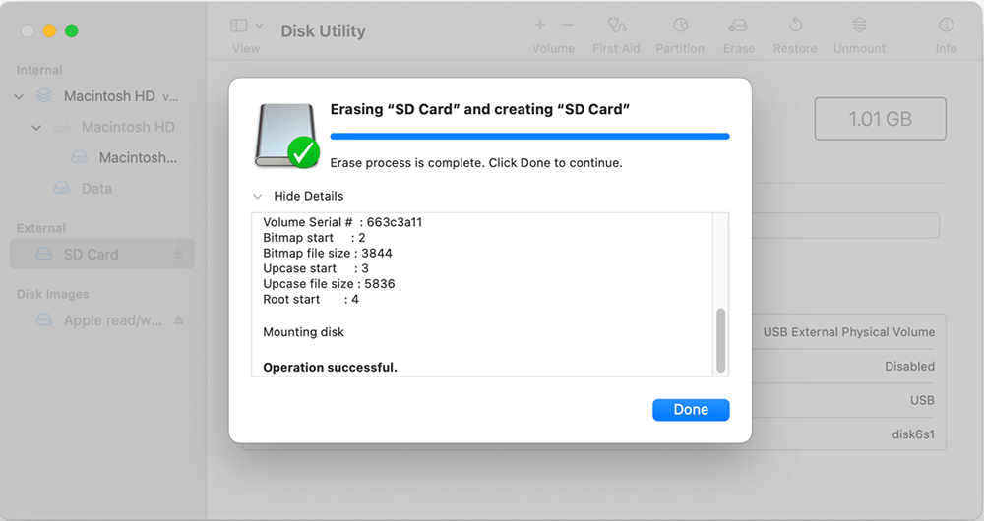Screen dimensions: 984x521
Task: Click the add Volume plus icon
Action: [x=540, y=25]
